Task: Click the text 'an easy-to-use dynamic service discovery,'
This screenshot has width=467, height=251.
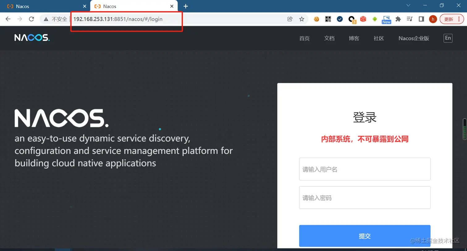Action: (x=102, y=138)
